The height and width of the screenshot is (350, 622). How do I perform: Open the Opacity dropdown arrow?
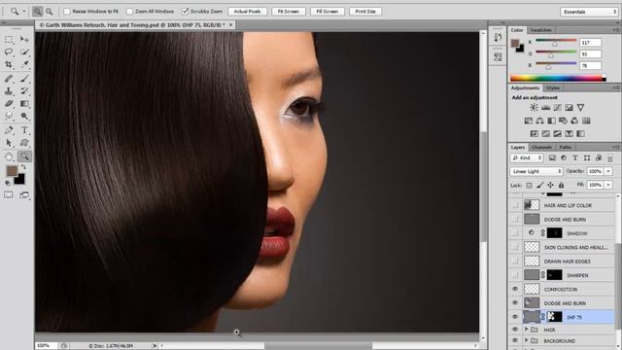coord(608,171)
